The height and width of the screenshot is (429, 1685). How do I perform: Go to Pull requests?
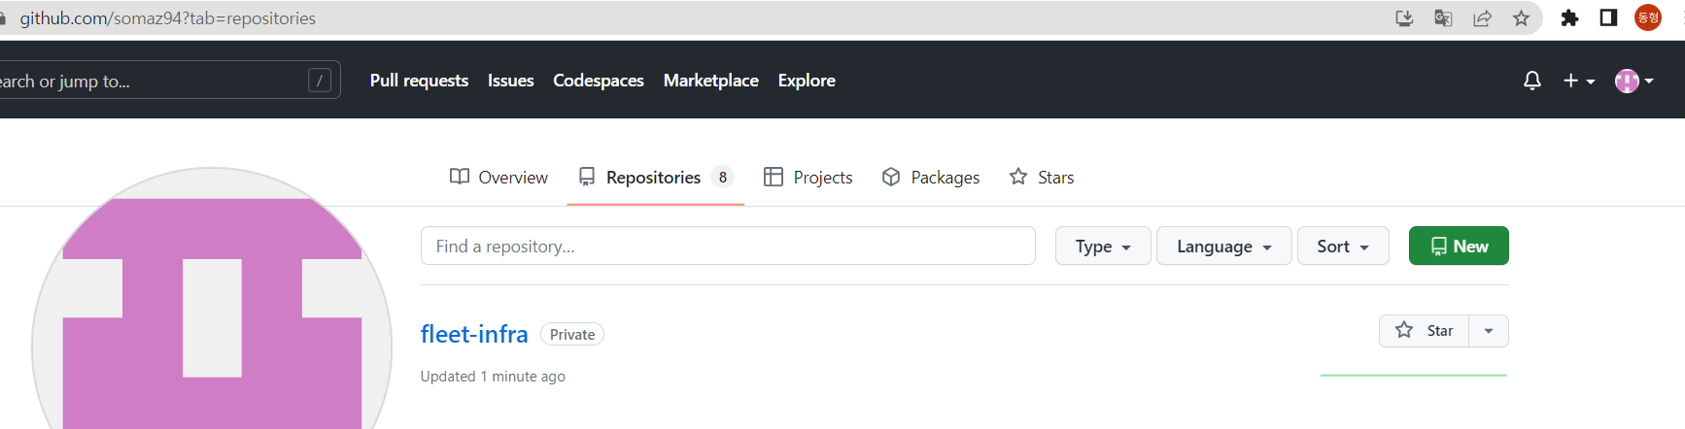pos(419,81)
